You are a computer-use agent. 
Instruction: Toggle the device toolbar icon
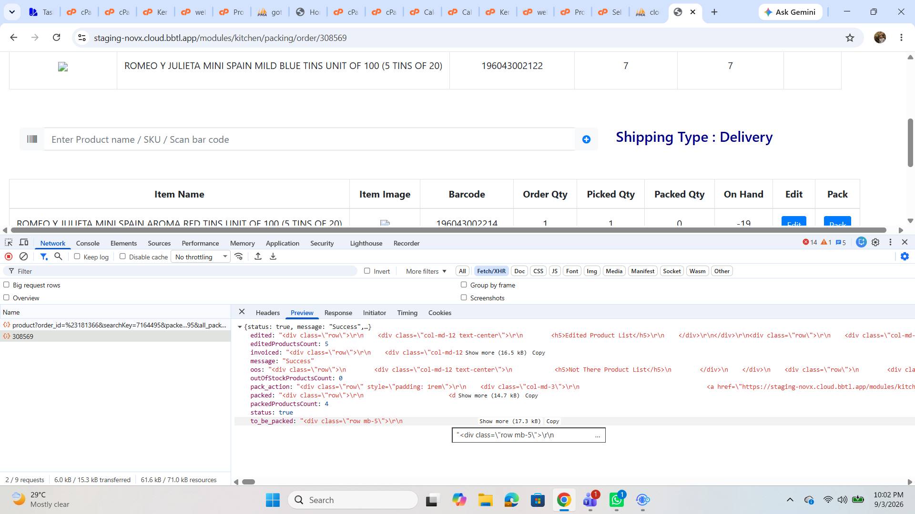(x=24, y=243)
